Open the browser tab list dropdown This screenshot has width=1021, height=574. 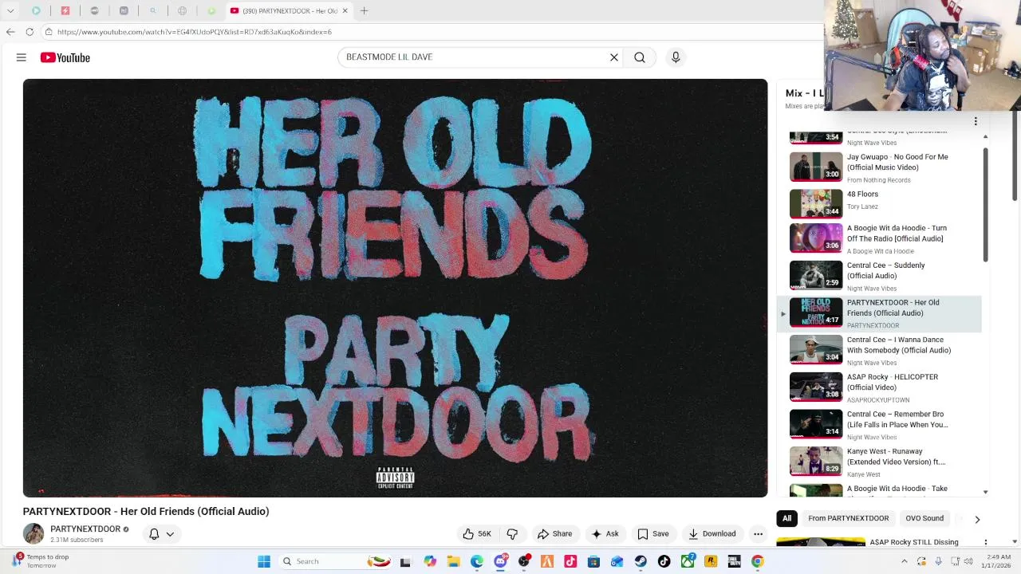tap(10, 11)
